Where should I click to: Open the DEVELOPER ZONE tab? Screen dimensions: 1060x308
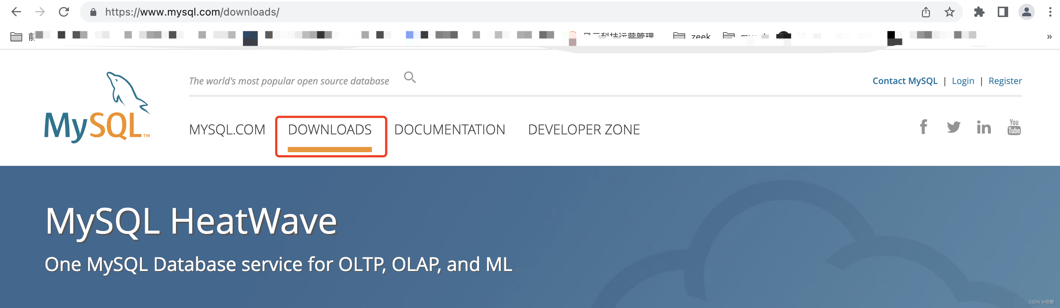[x=584, y=130]
